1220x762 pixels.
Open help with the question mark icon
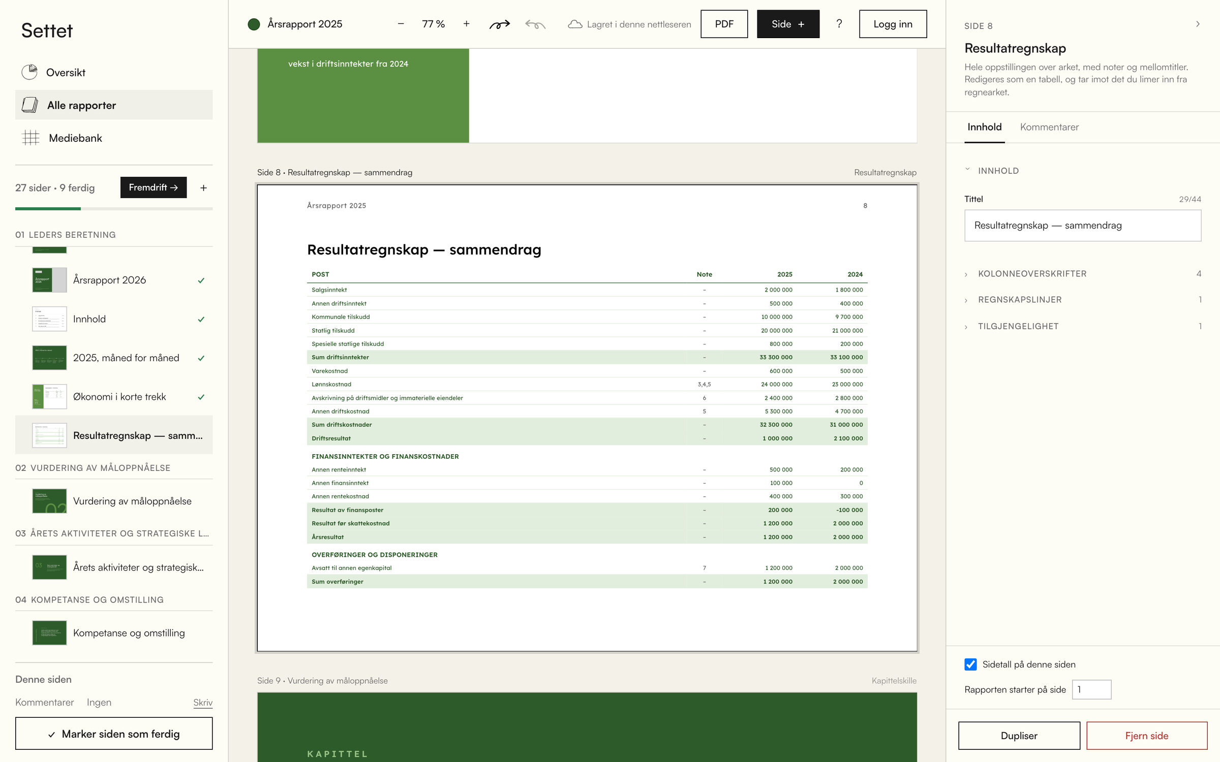[x=839, y=24]
